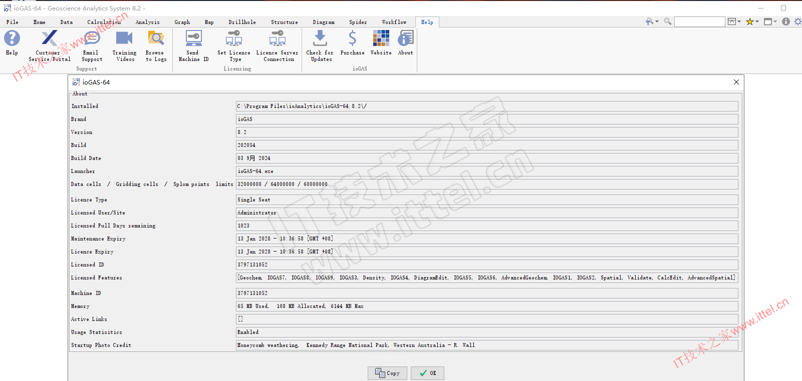Click the filter search icon
The height and width of the screenshot is (381, 802).
coord(649,21)
